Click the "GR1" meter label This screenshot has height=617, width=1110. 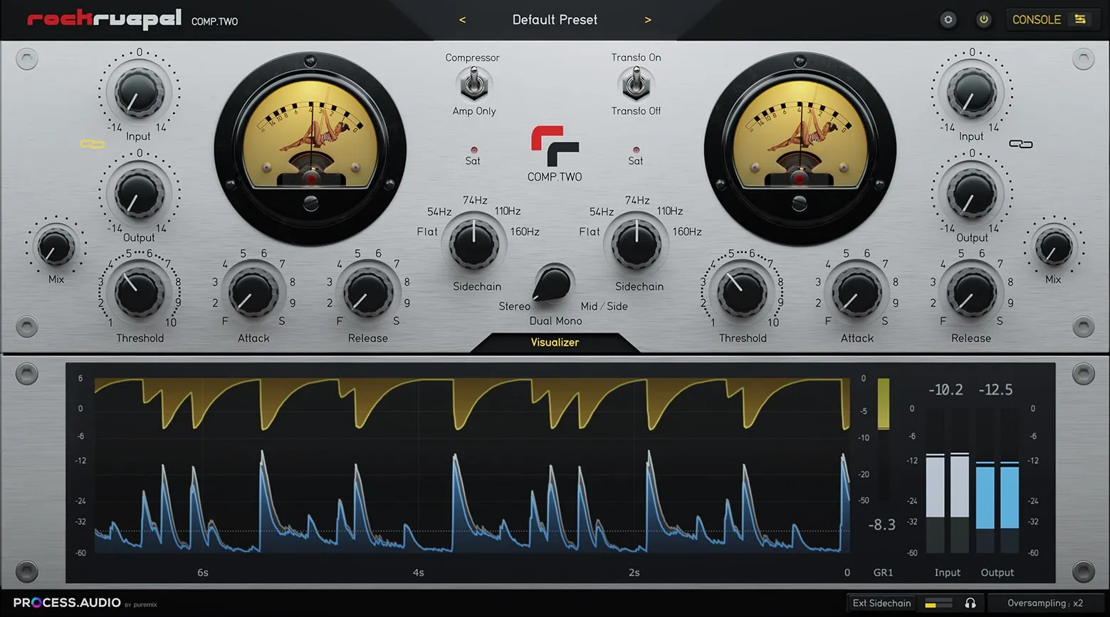[x=883, y=573]
